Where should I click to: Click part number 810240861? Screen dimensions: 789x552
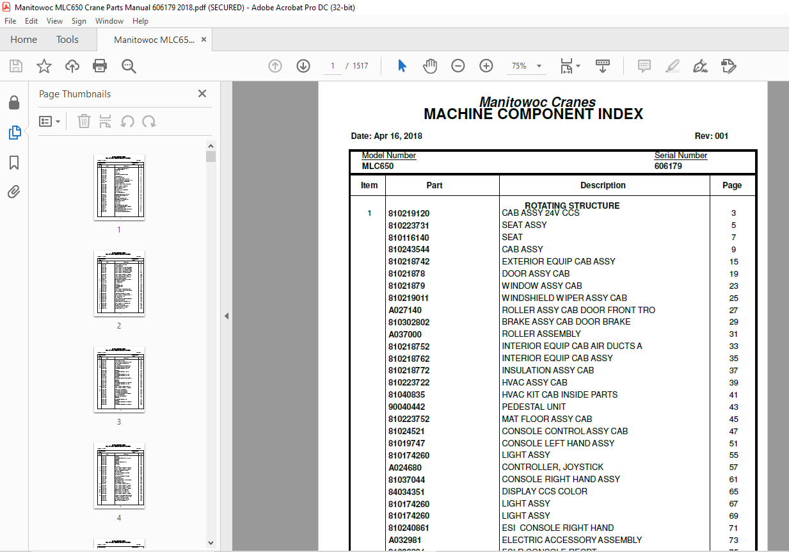pos(409,528)
